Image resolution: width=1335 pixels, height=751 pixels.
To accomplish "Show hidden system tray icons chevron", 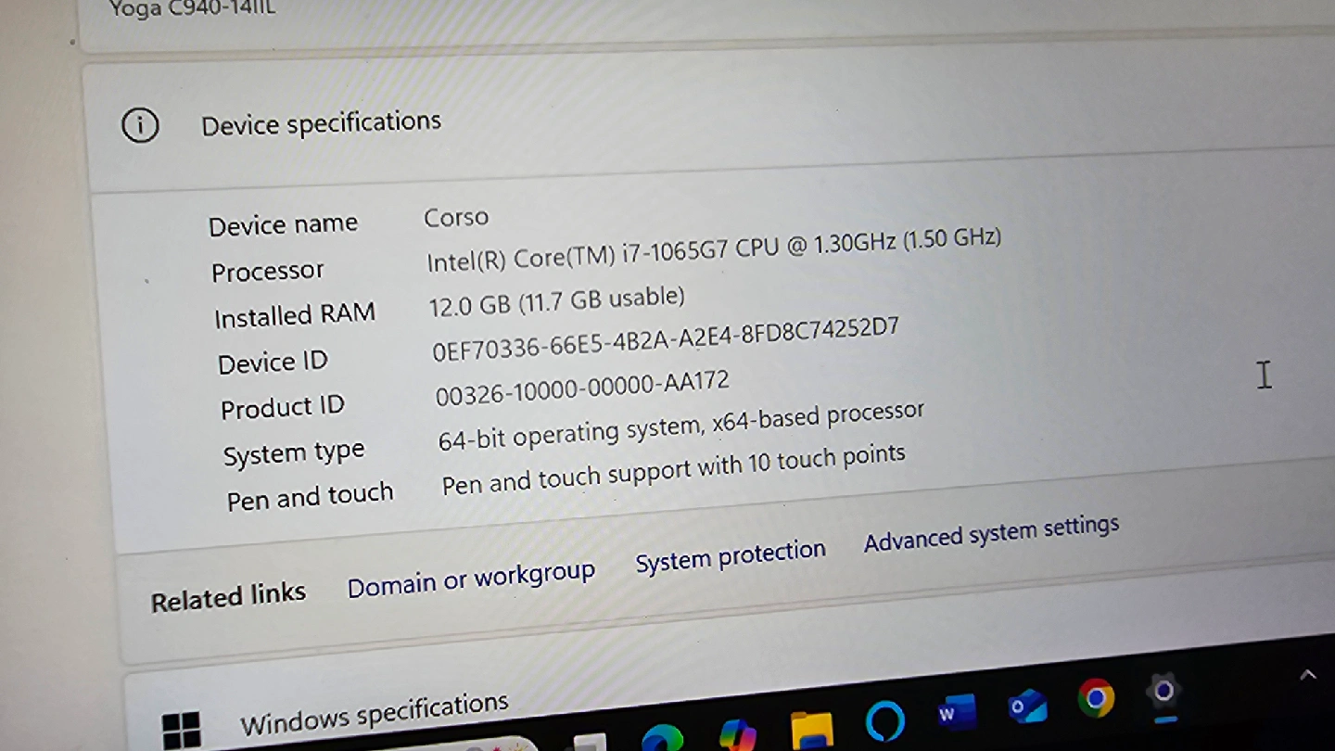I will tap(1307, 675).
